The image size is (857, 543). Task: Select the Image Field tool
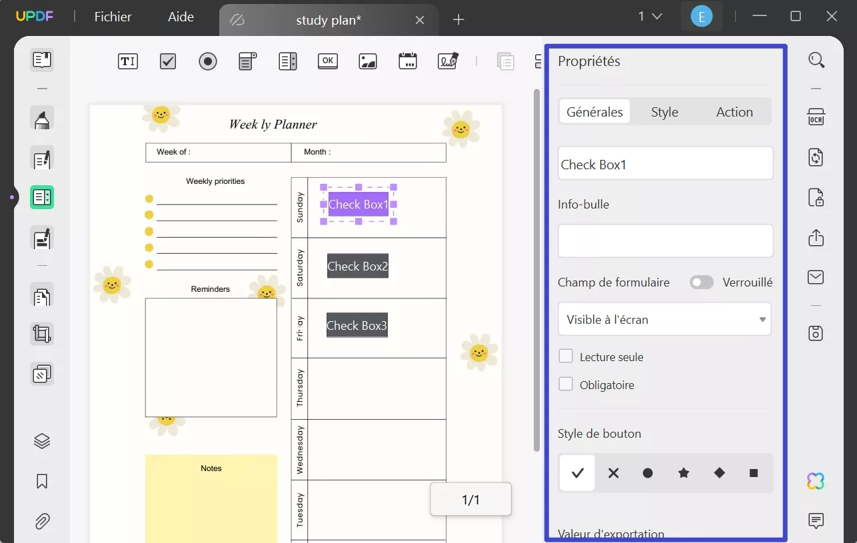point(368,61)
